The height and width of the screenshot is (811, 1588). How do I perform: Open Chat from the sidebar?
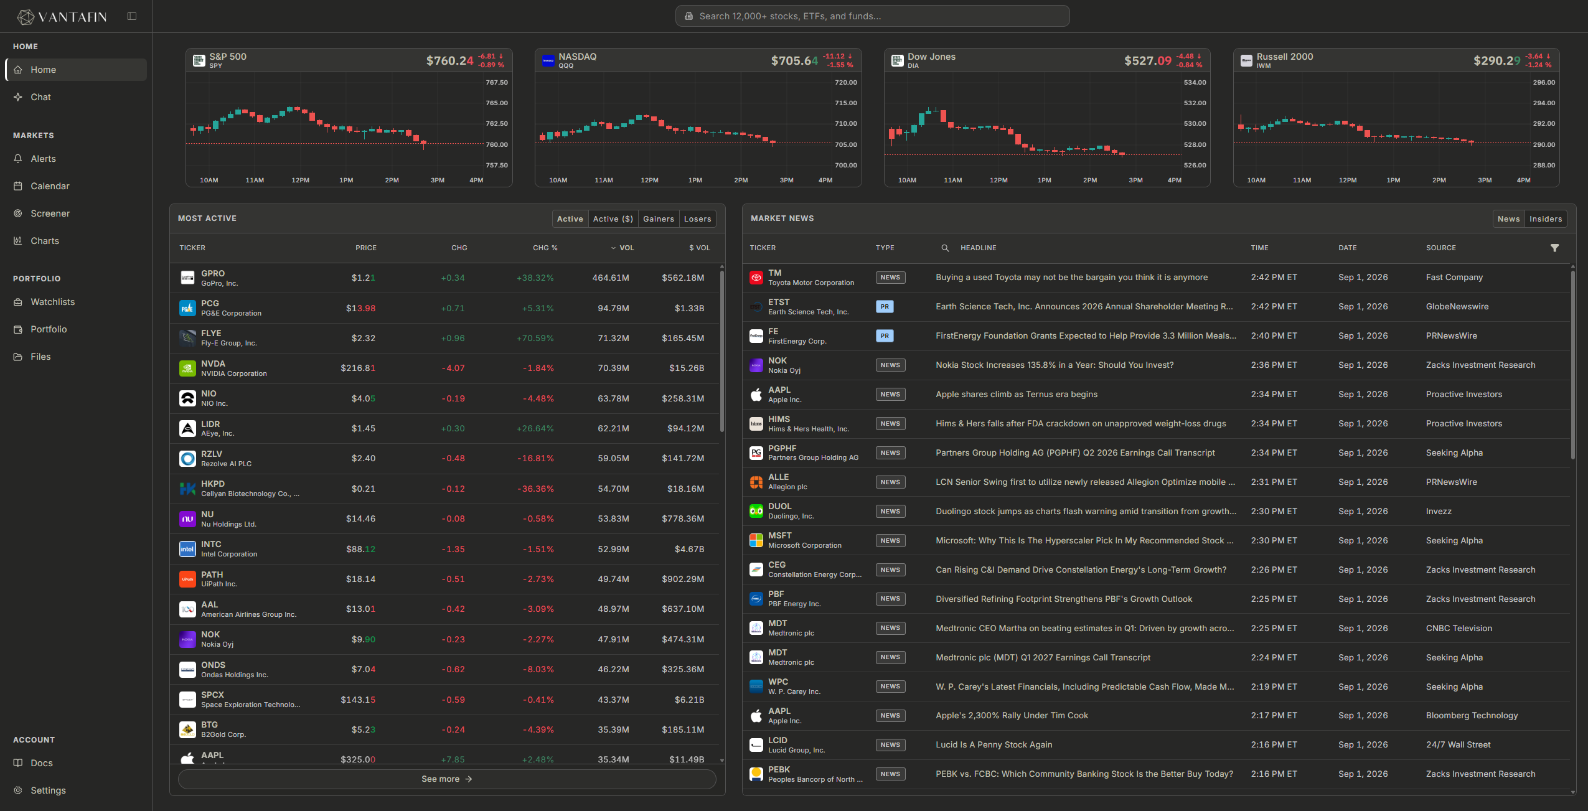(x=76, y=97)
